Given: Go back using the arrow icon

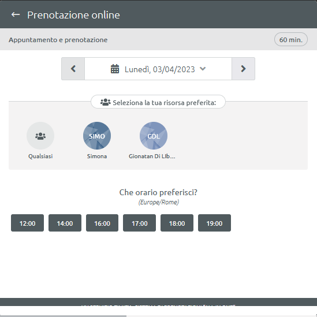Looking at the screenshot, I should coord(16,14).
